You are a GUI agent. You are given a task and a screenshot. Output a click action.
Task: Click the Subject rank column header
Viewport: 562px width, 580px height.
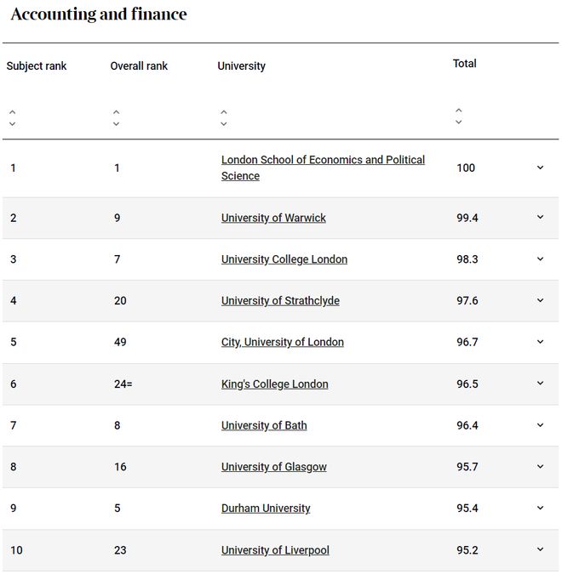point(37,65)
